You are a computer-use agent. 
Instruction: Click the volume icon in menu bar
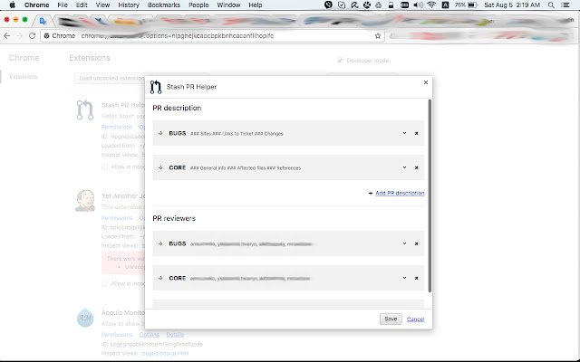tap(418, 5)
